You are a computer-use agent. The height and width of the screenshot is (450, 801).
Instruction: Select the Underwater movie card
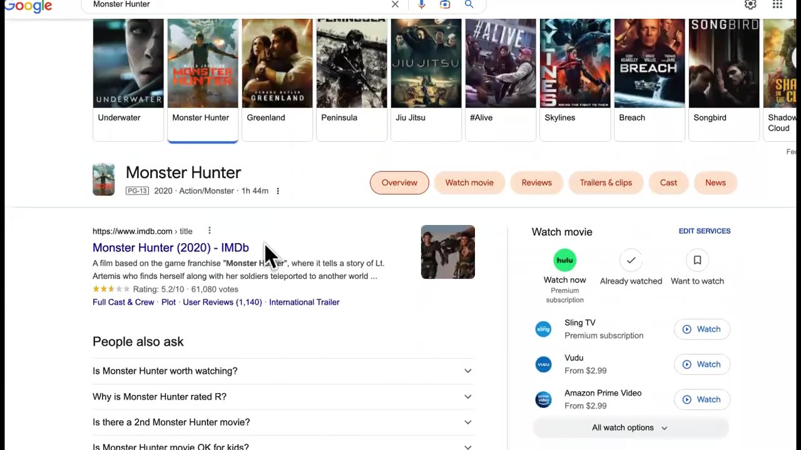pos(128,79)
